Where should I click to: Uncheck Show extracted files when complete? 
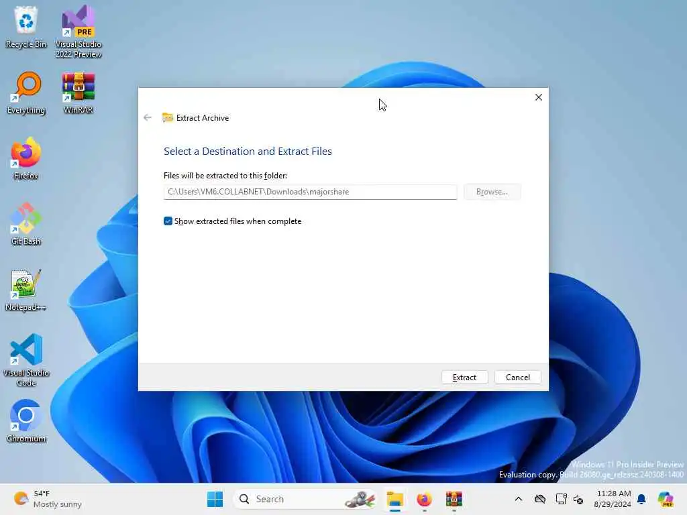(168, 221)
